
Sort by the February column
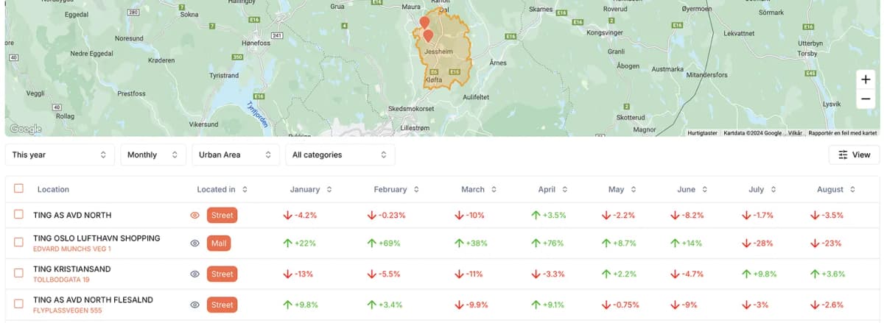[396, 189]
